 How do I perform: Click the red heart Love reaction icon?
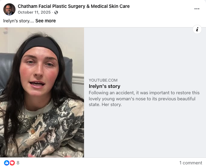(x=12, y=163)
